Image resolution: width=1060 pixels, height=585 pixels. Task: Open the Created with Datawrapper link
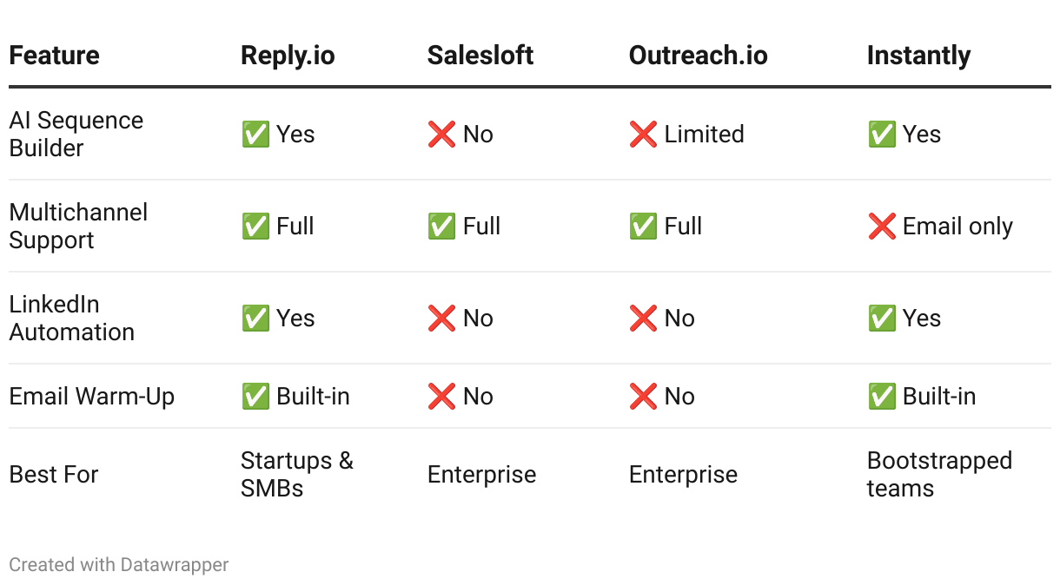point(119,565)
